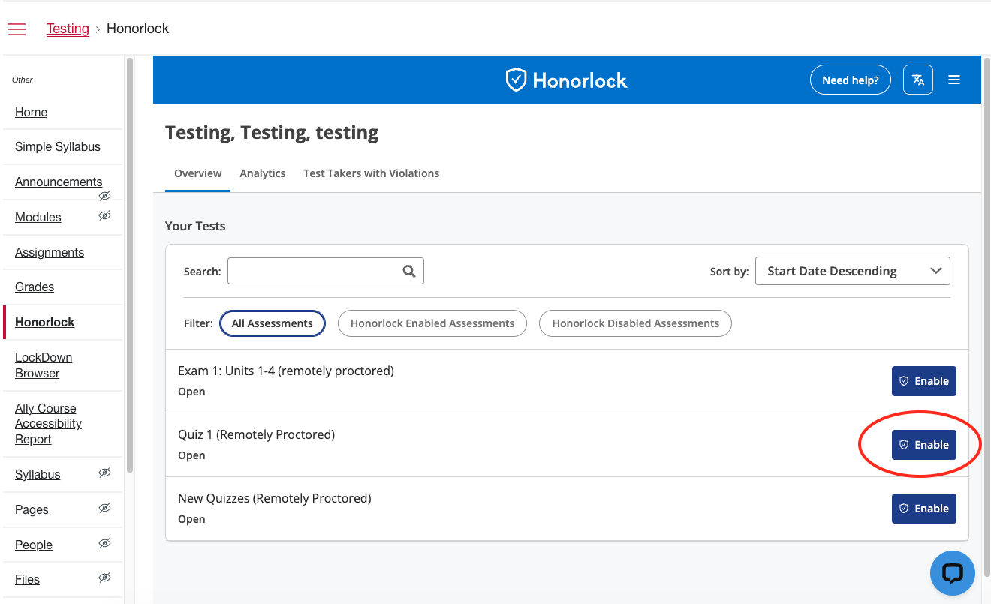Click the eye icon beside People
The image size is (991, 604).
104,543
